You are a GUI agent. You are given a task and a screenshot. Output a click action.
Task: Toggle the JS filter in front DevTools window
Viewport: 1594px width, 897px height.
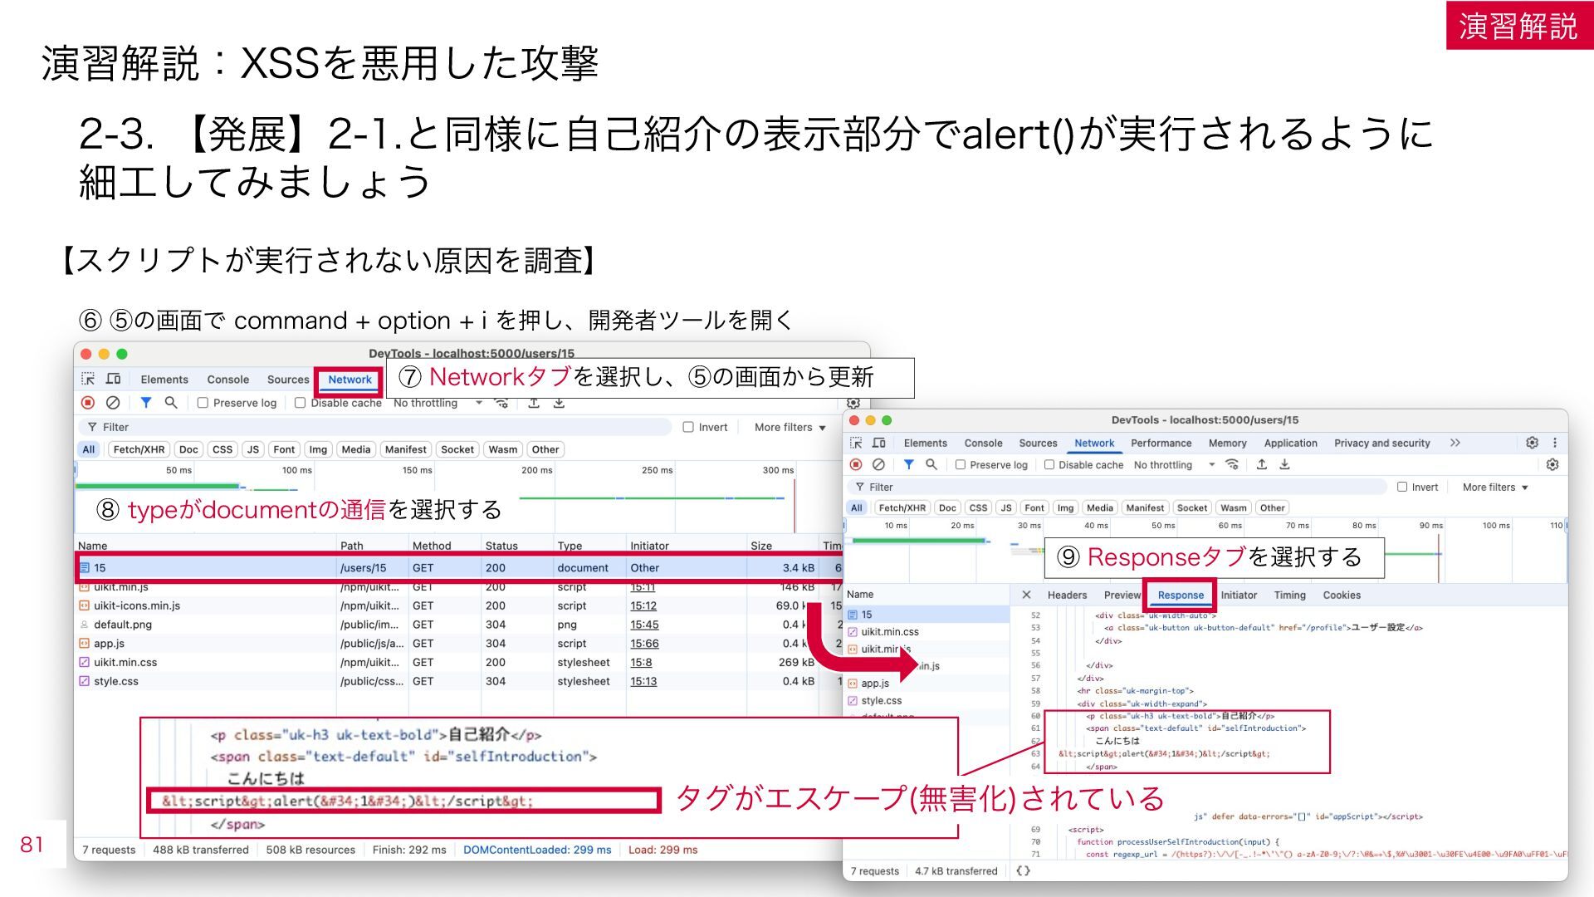(1006, 507)
